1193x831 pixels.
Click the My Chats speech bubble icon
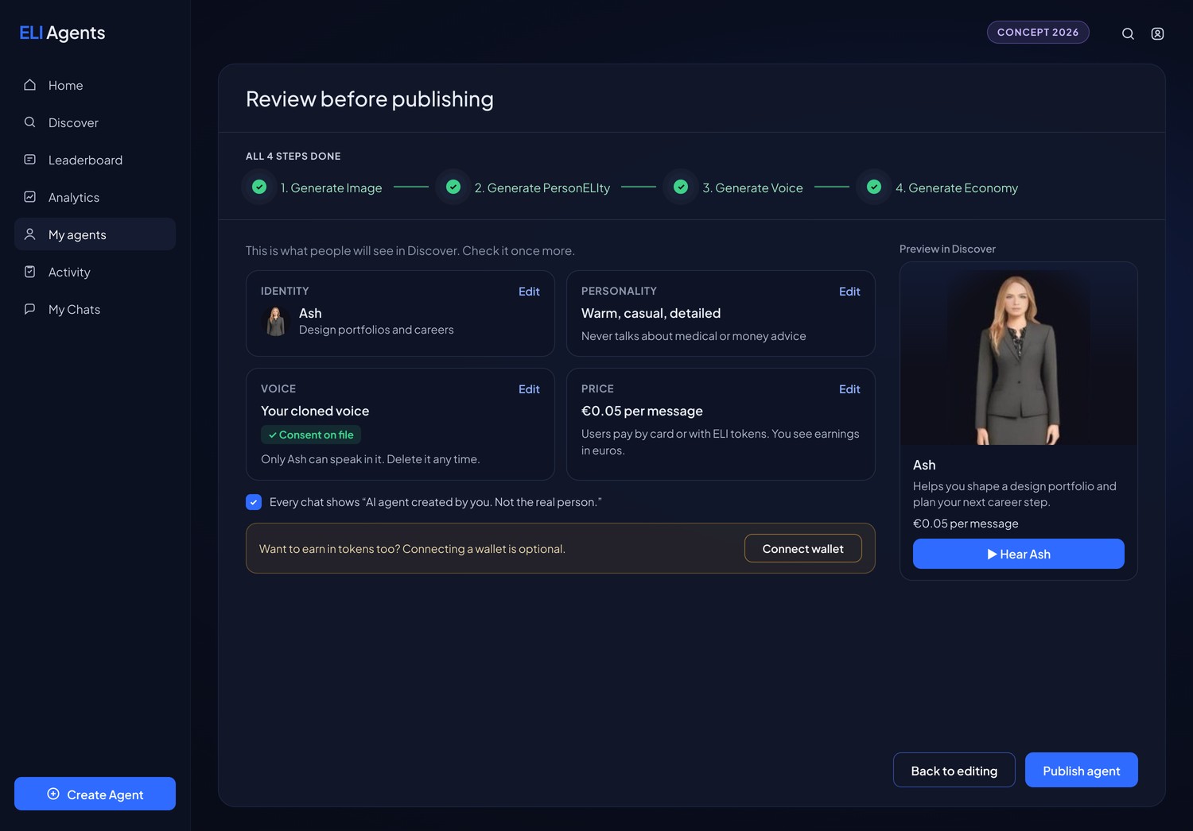(x=30, y=309)
